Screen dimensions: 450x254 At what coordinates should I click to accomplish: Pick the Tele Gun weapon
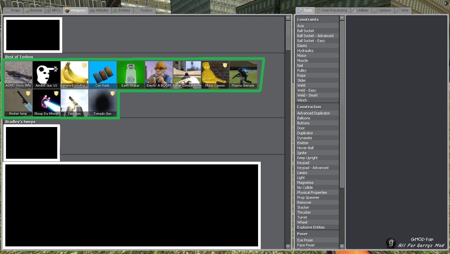75,103
